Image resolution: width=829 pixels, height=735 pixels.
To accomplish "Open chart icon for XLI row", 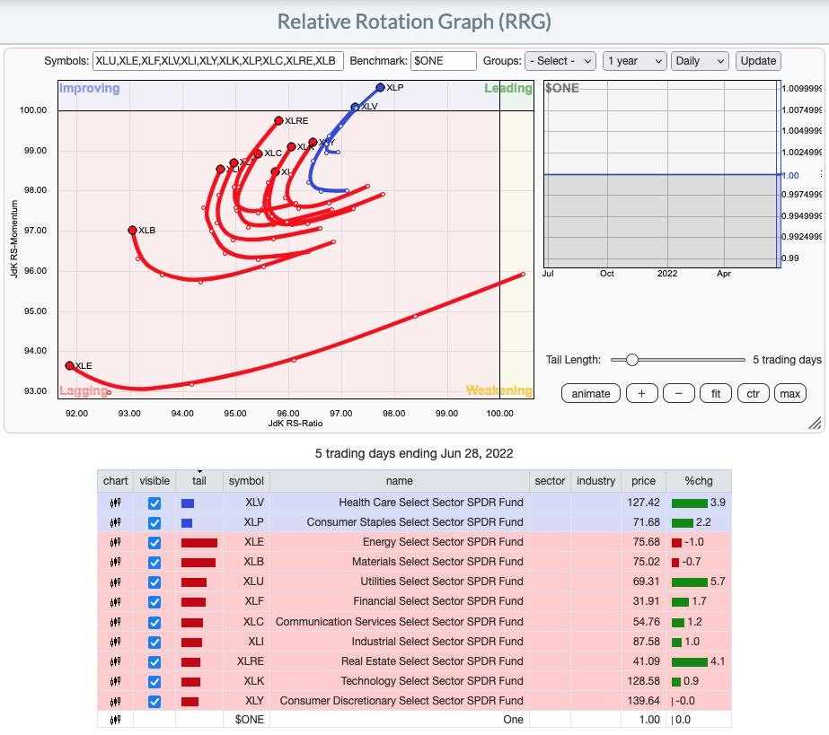I will click(x=115, y=642).
